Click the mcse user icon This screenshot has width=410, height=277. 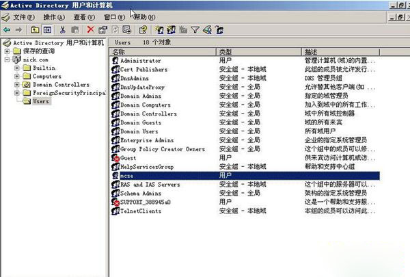(x=115, y=175)
